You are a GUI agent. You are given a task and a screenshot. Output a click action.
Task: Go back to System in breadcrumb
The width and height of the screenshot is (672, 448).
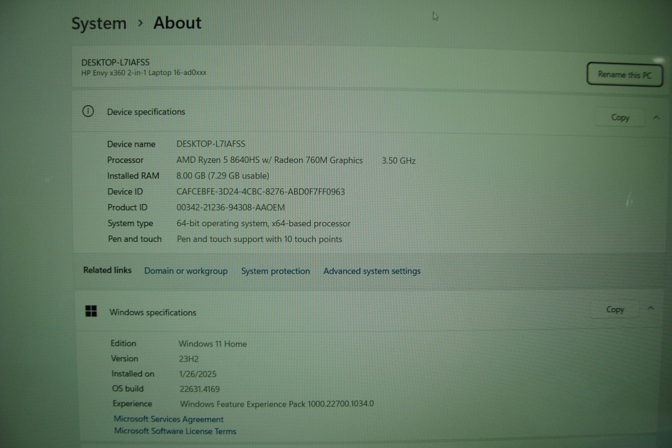[99, 23]
